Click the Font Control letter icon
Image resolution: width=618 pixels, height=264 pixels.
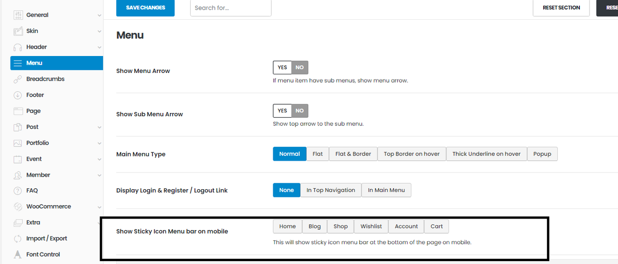click(x=18, y=254)
